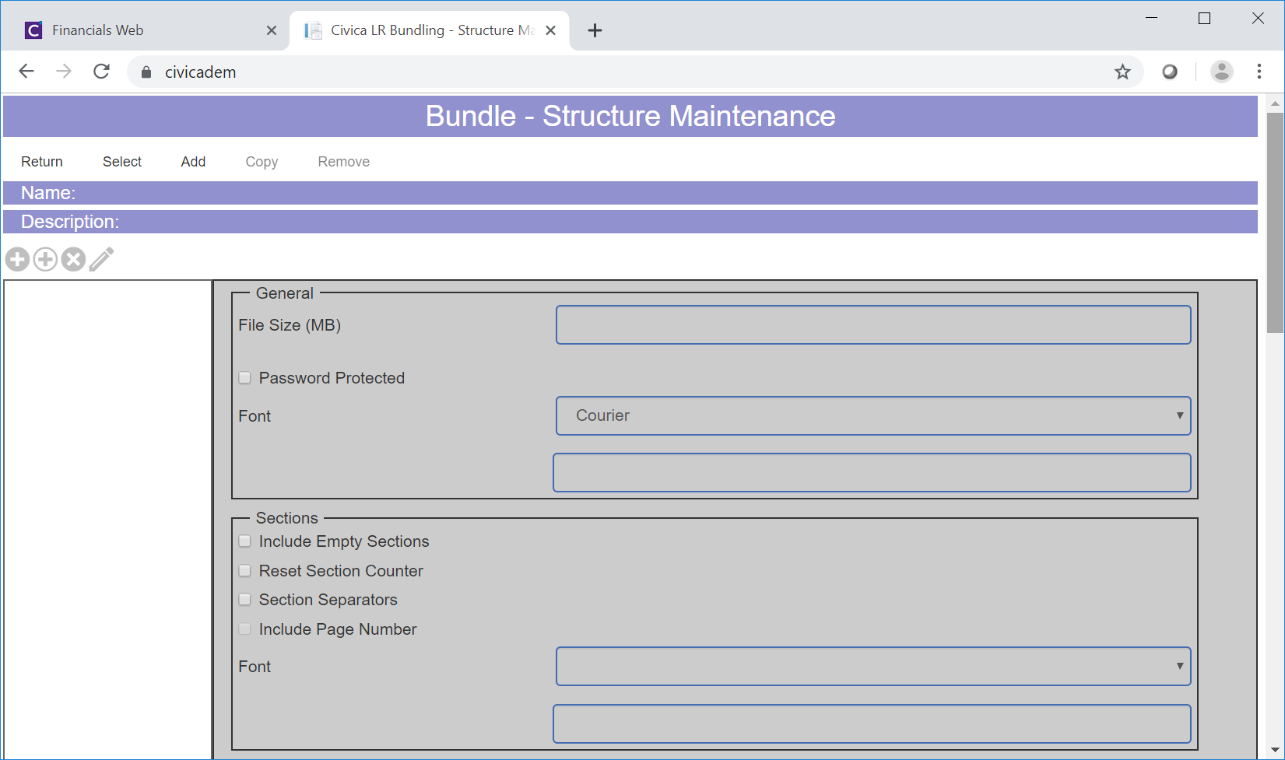
Task: Click the Copy menu item
Action: click(x=262, y=162)
